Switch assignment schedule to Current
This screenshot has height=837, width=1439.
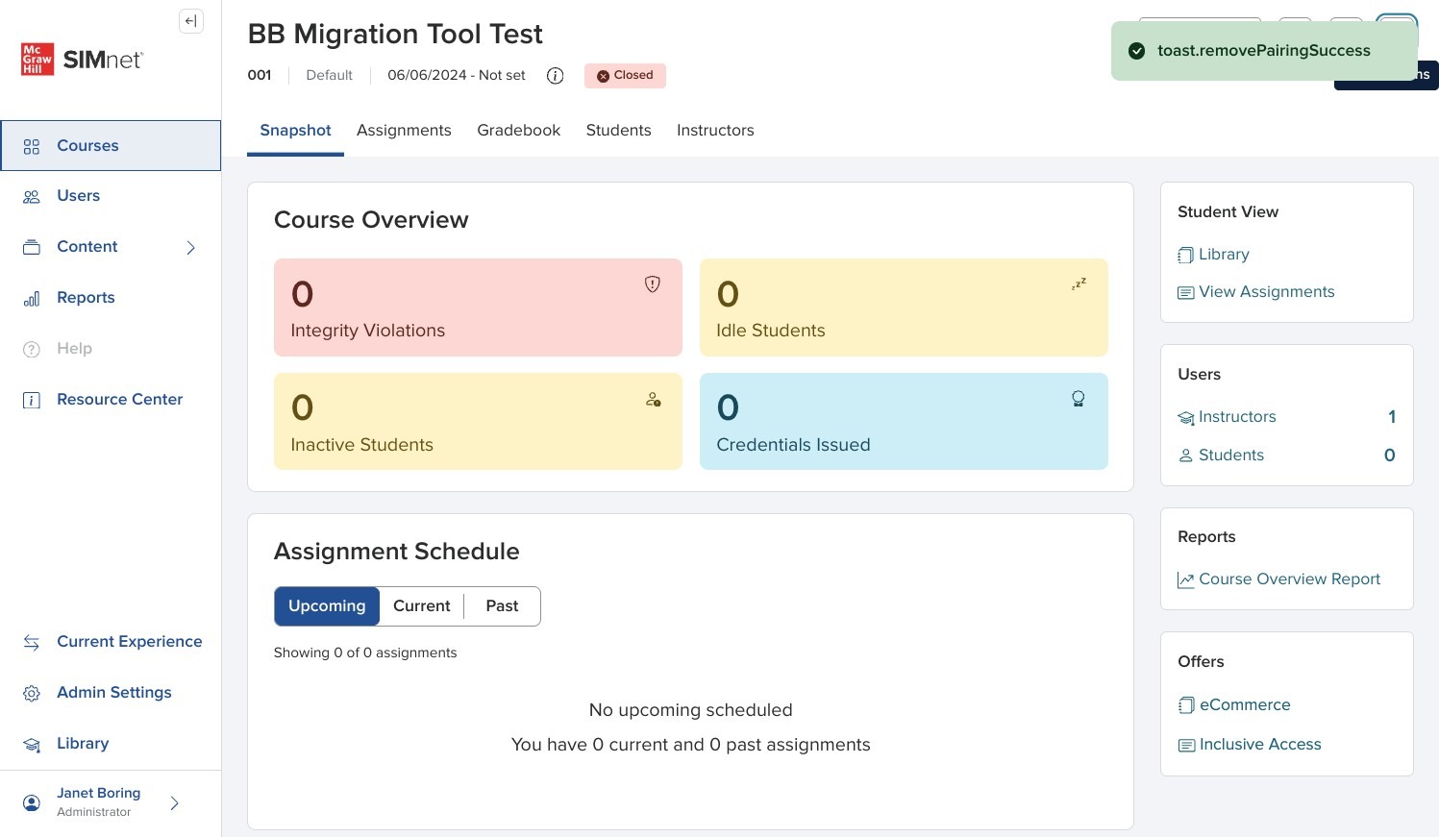(421, 606)
